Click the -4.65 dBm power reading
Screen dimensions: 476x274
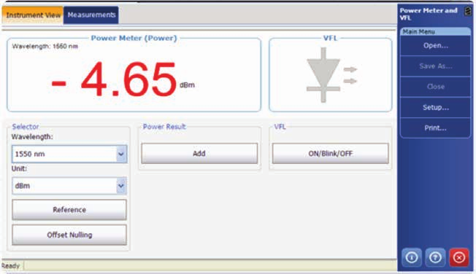click(x=123, y=79)
